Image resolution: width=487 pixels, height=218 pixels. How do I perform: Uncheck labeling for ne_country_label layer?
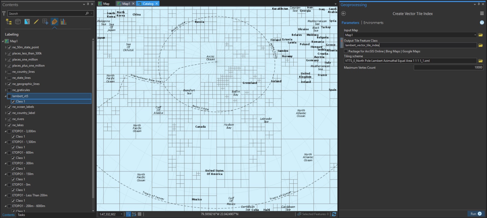pyautogui.click(x=9, y=113)
